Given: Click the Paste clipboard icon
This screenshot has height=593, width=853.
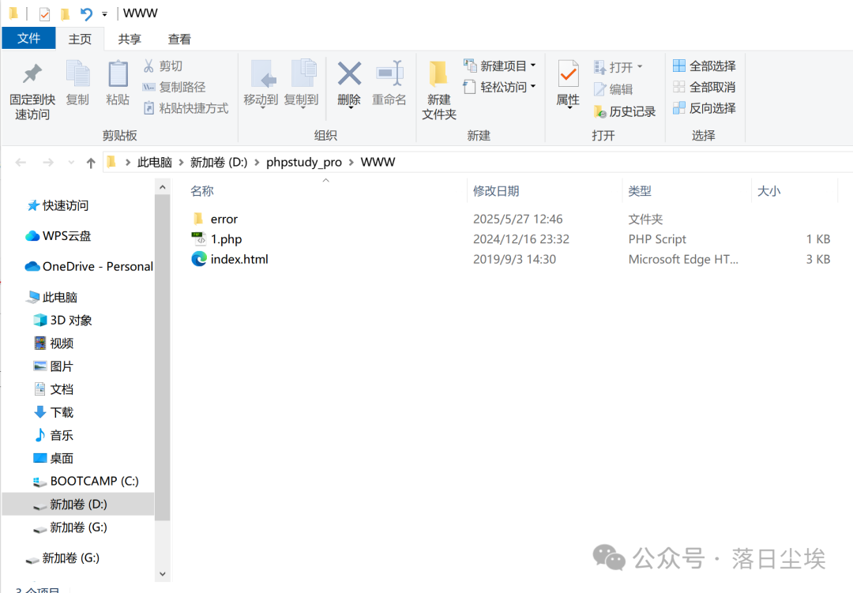Looking at the screenshot, I should click(x=118, y=73).
